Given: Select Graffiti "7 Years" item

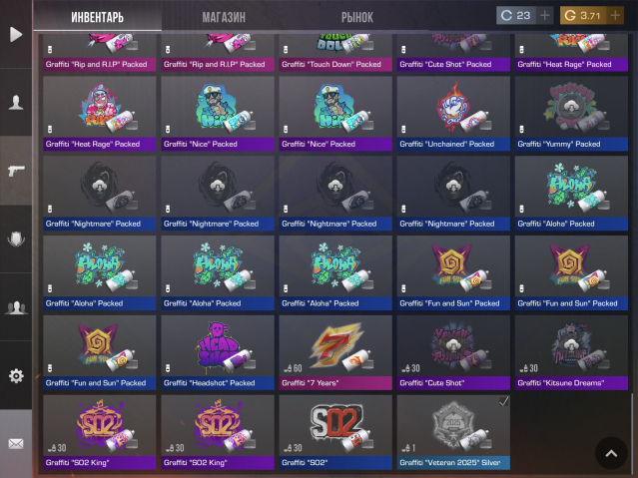Looking at the screenshot, I should [335, 352].
